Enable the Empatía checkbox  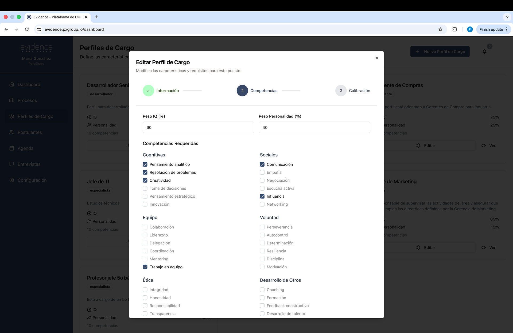[262, 172]
